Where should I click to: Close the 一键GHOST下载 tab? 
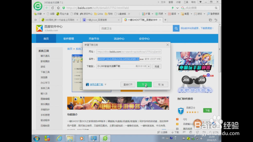(x=160, y=20)
